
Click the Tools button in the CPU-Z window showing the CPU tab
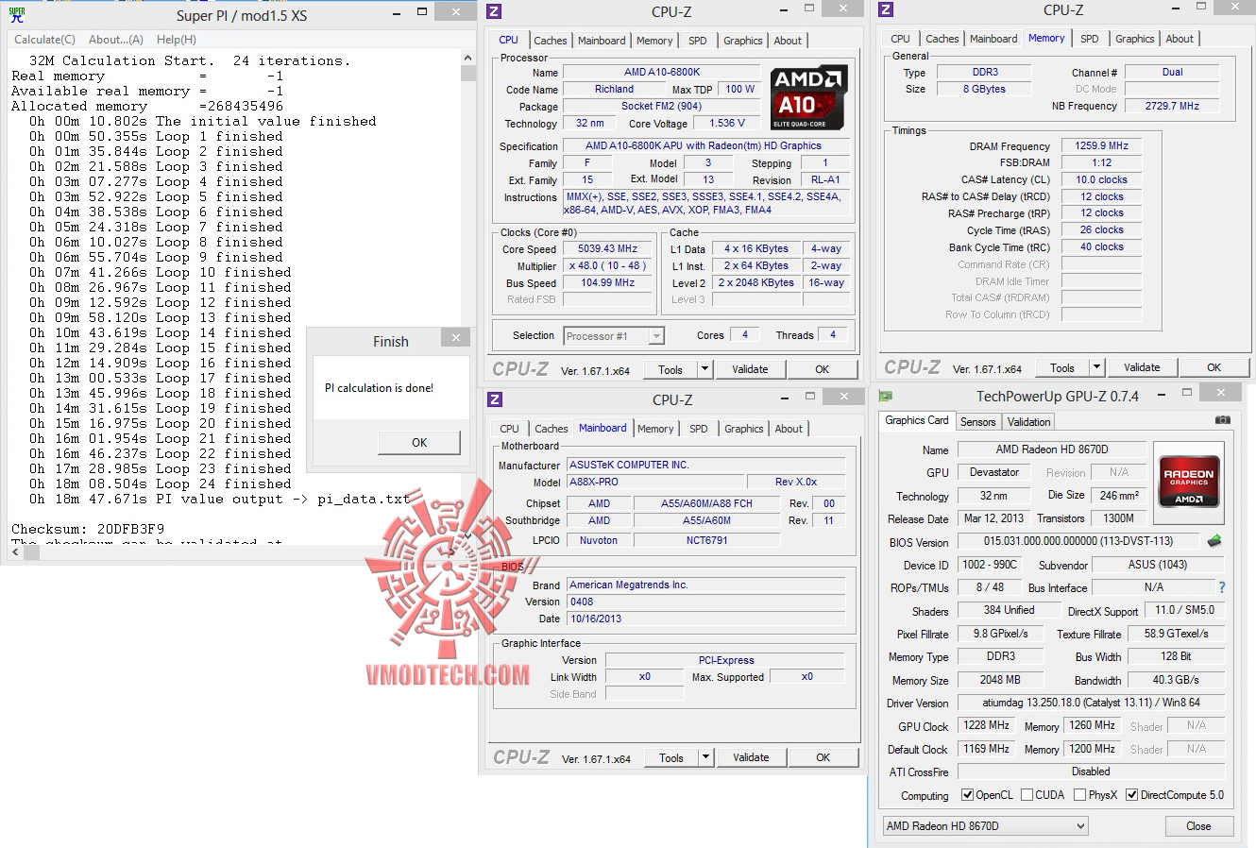click(670, 369)
